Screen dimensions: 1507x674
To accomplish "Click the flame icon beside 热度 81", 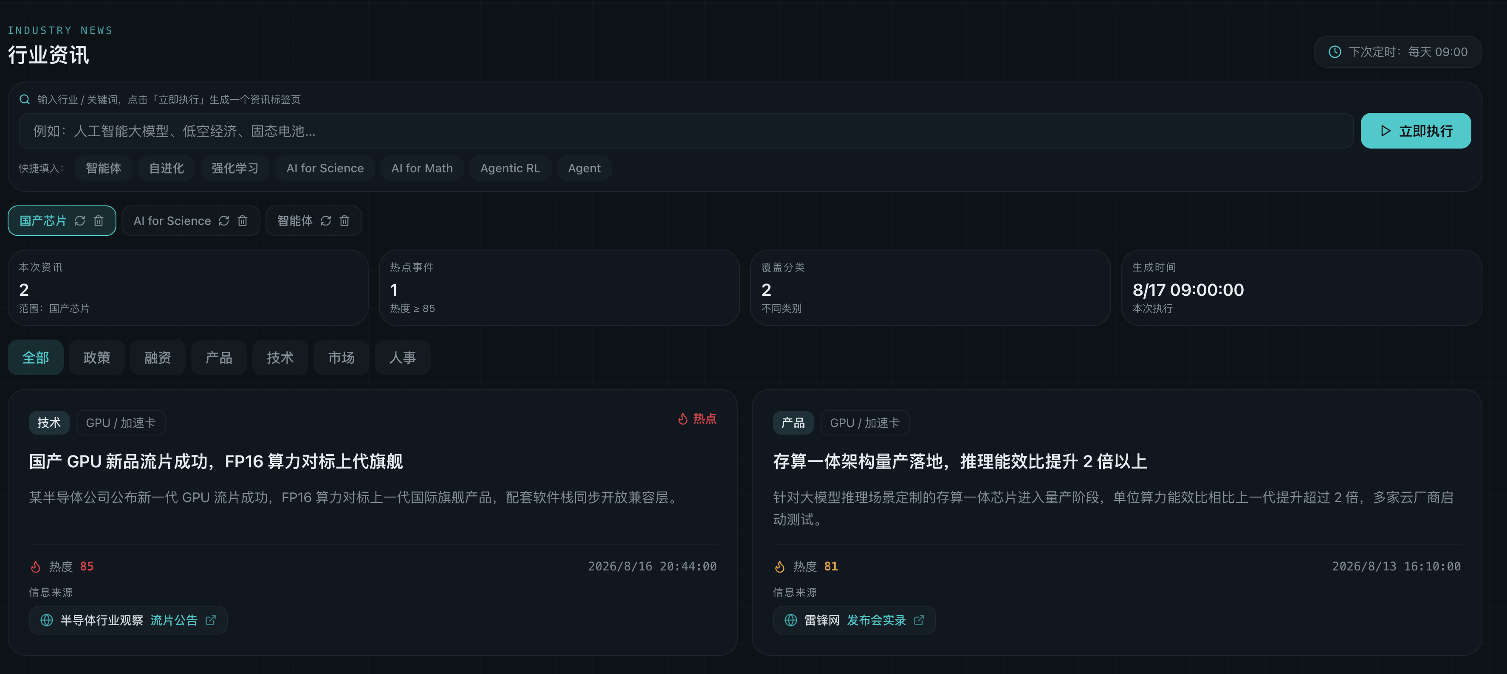I will tap(779, 567).
